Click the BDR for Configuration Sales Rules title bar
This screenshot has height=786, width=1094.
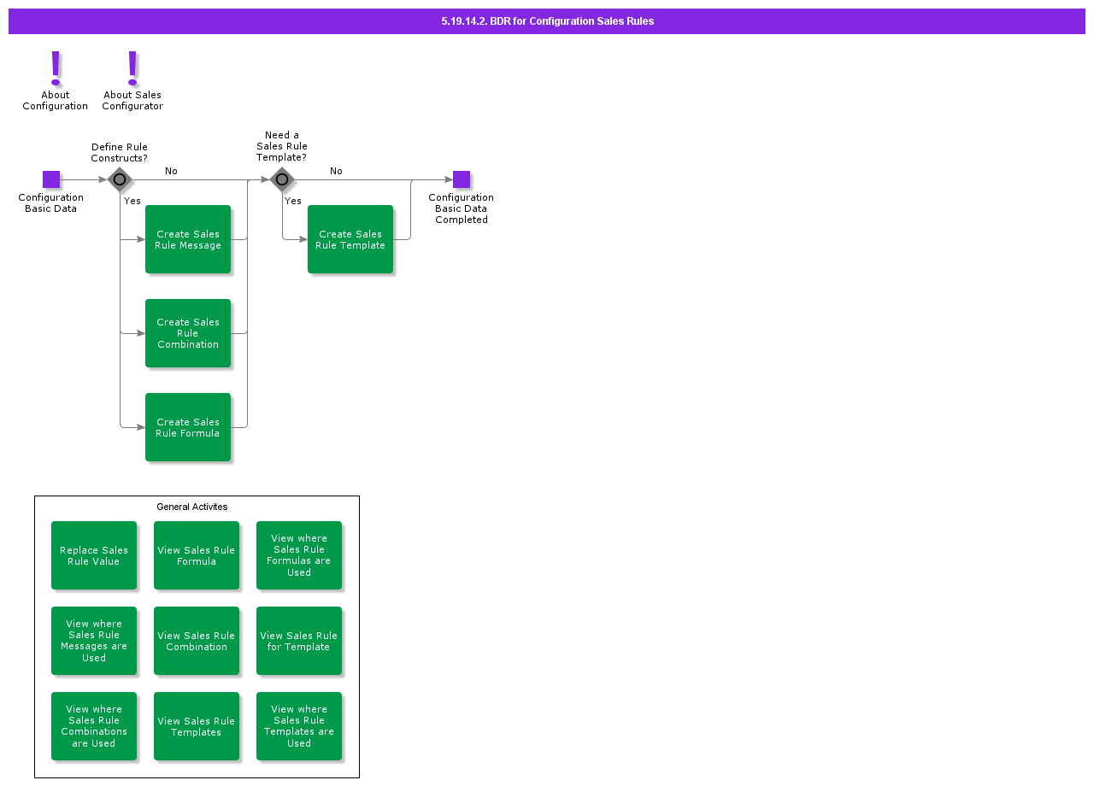(547, 21)
